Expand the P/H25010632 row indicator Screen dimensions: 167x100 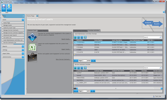(75, 42)
